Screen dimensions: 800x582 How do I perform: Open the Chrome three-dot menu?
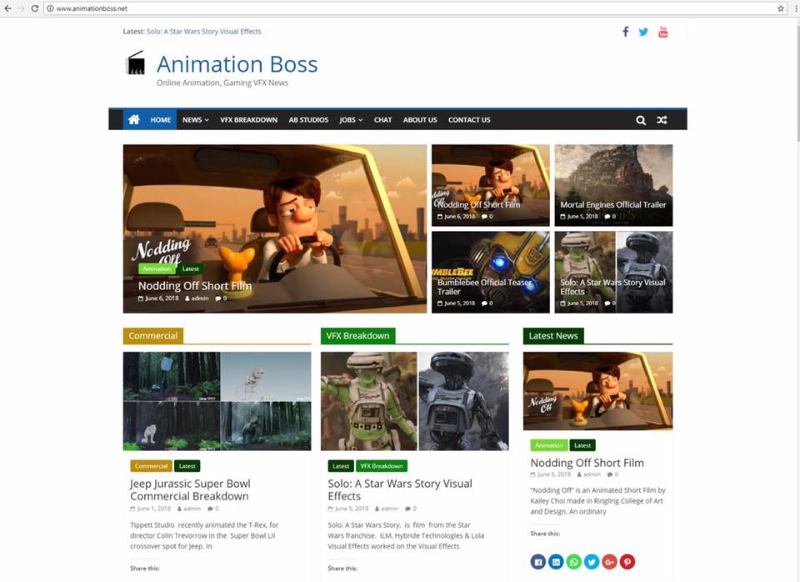pos(795,8)
